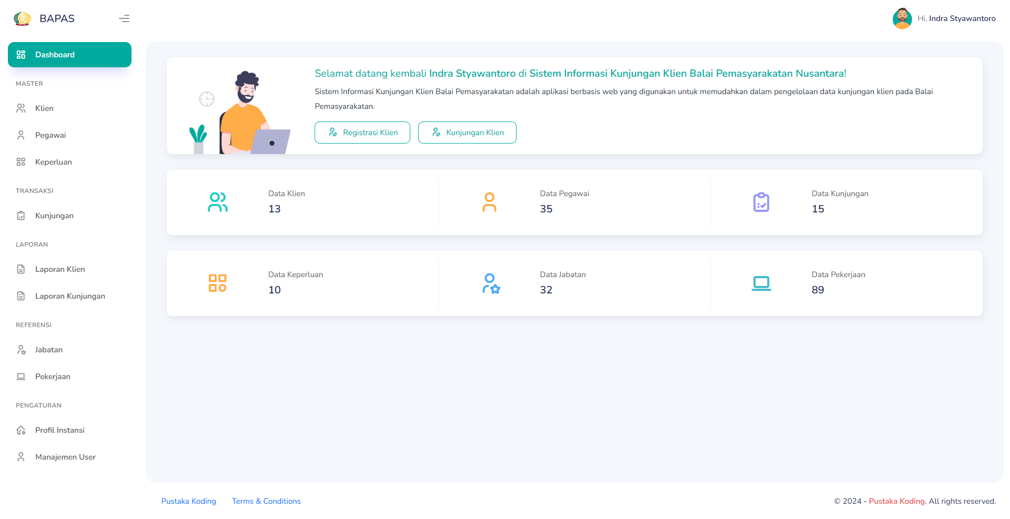Toggle the sidebar with the hamburger icon

tap(124, 18)
